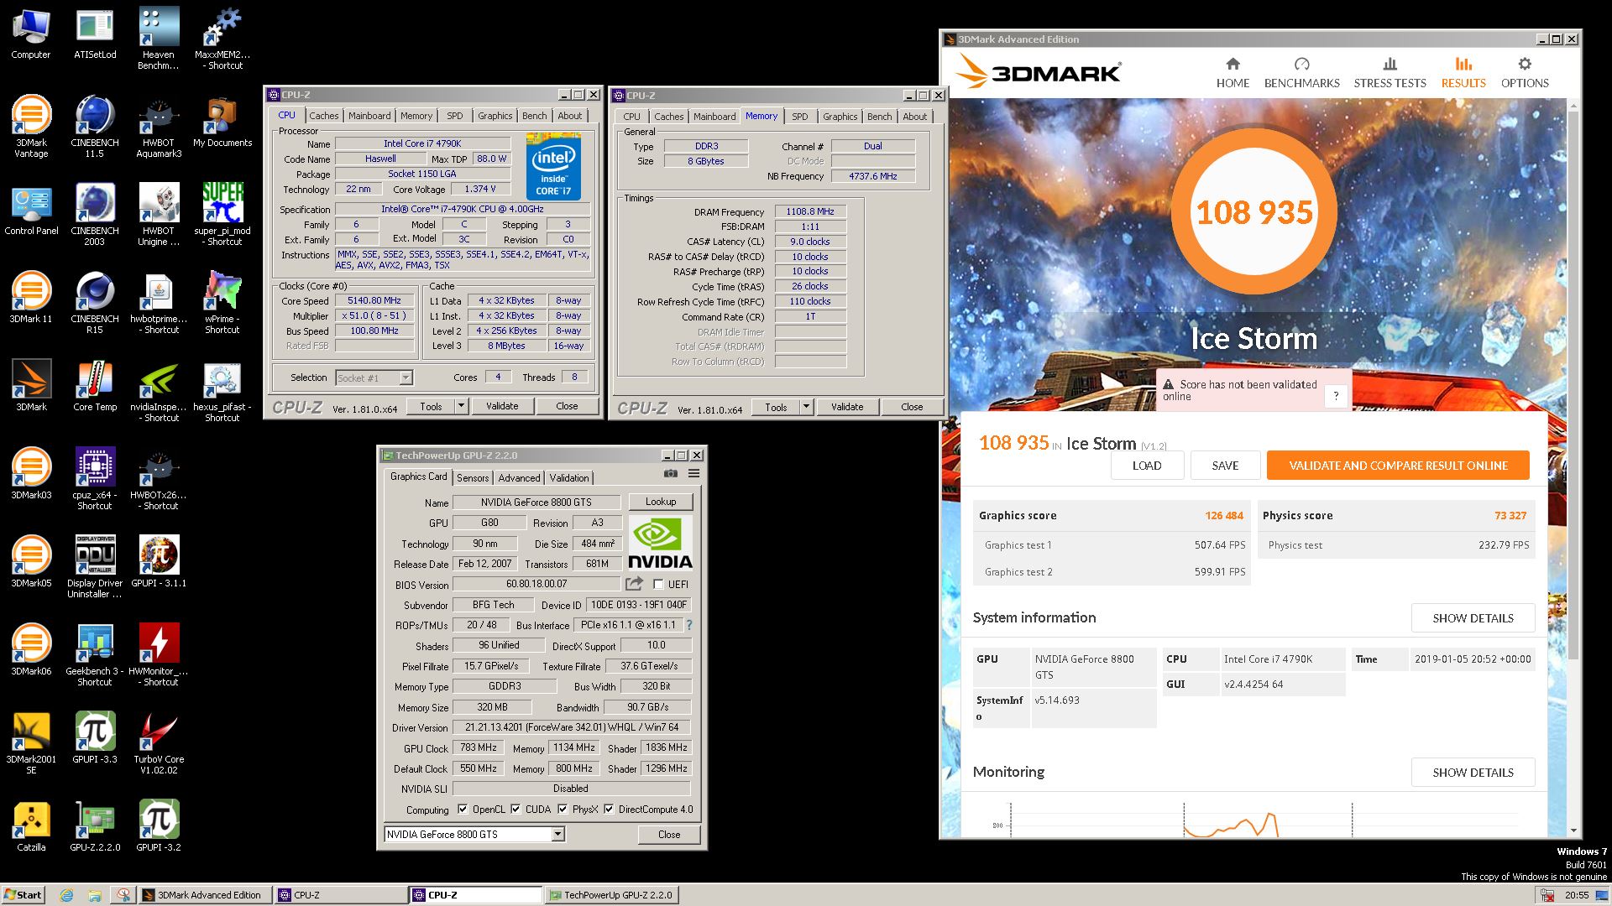Click the Lookup button in GPU-Z

[661, 502]
